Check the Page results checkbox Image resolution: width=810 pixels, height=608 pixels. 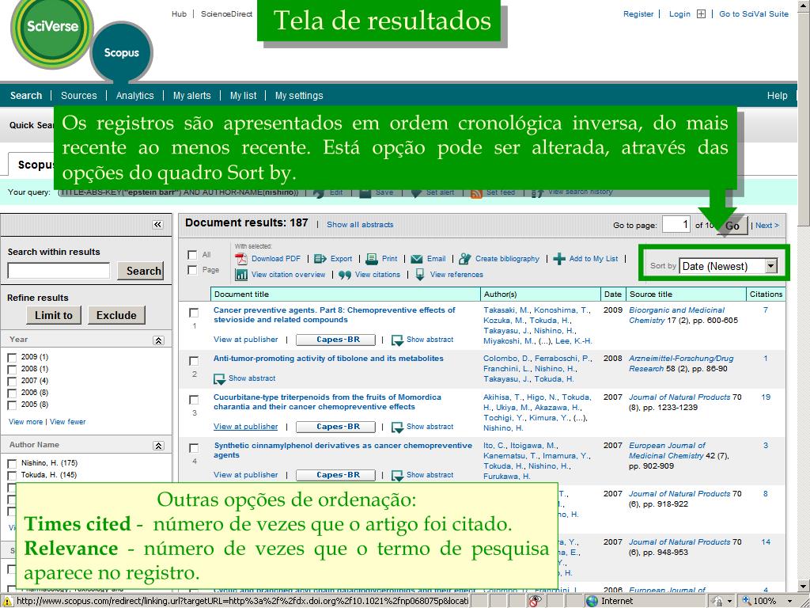click(193, 271)
